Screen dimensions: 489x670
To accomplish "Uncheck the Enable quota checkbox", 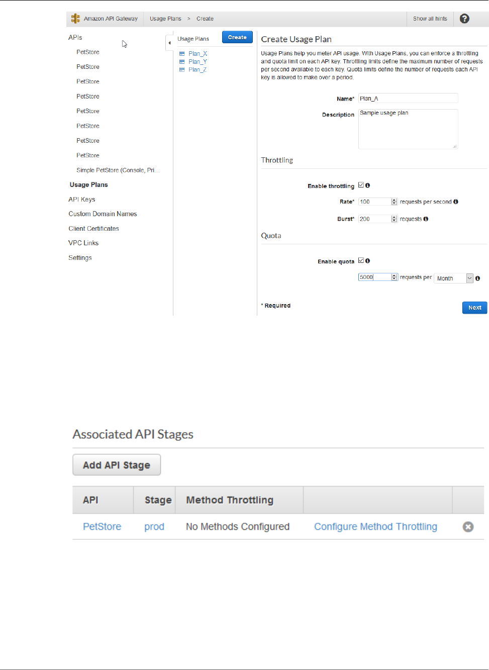I will tap(361, 261).
